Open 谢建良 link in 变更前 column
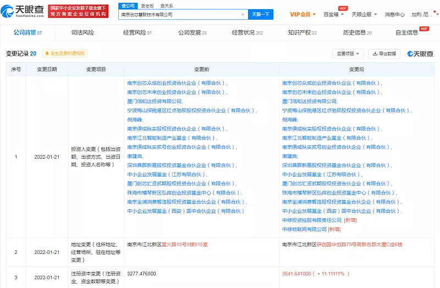Image resolution: width=440 pixels, height=288 pixels. click(134, 156)
